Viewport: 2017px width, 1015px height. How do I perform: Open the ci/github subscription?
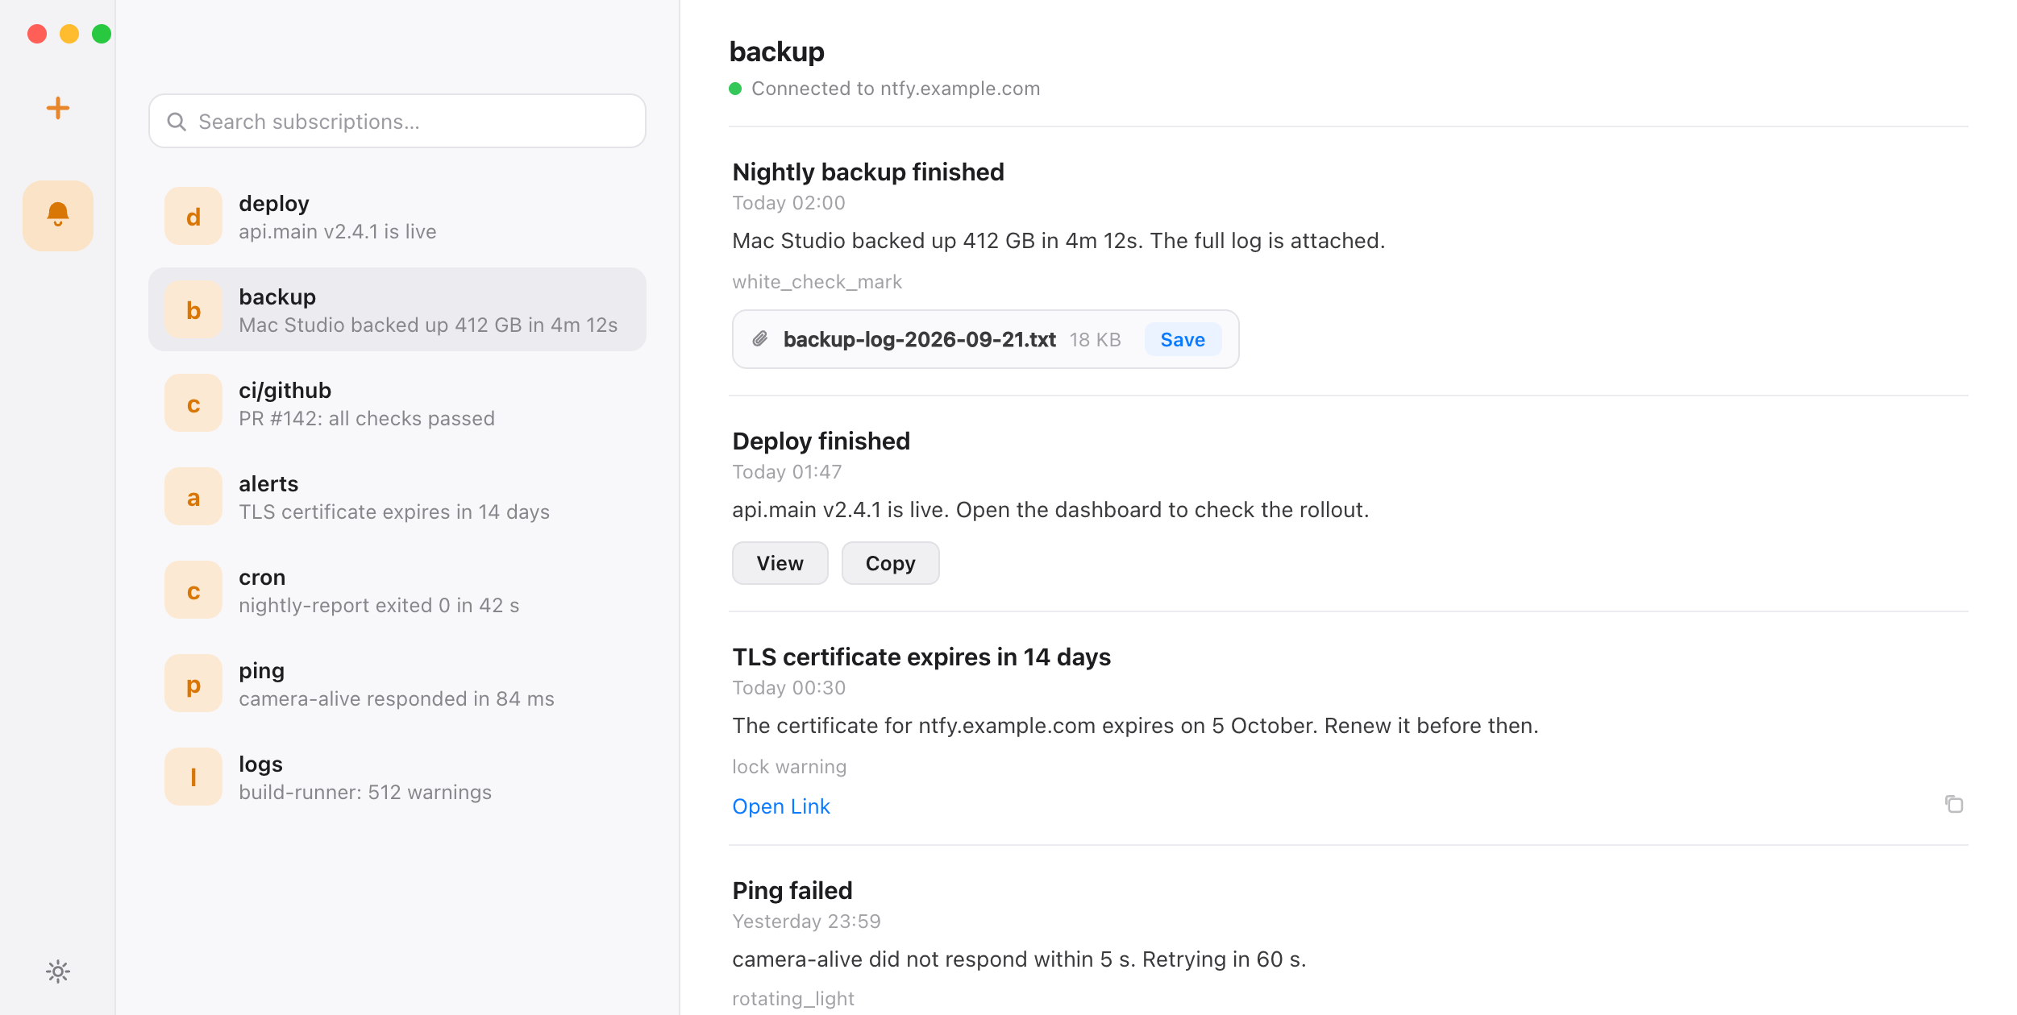point(397,403)
